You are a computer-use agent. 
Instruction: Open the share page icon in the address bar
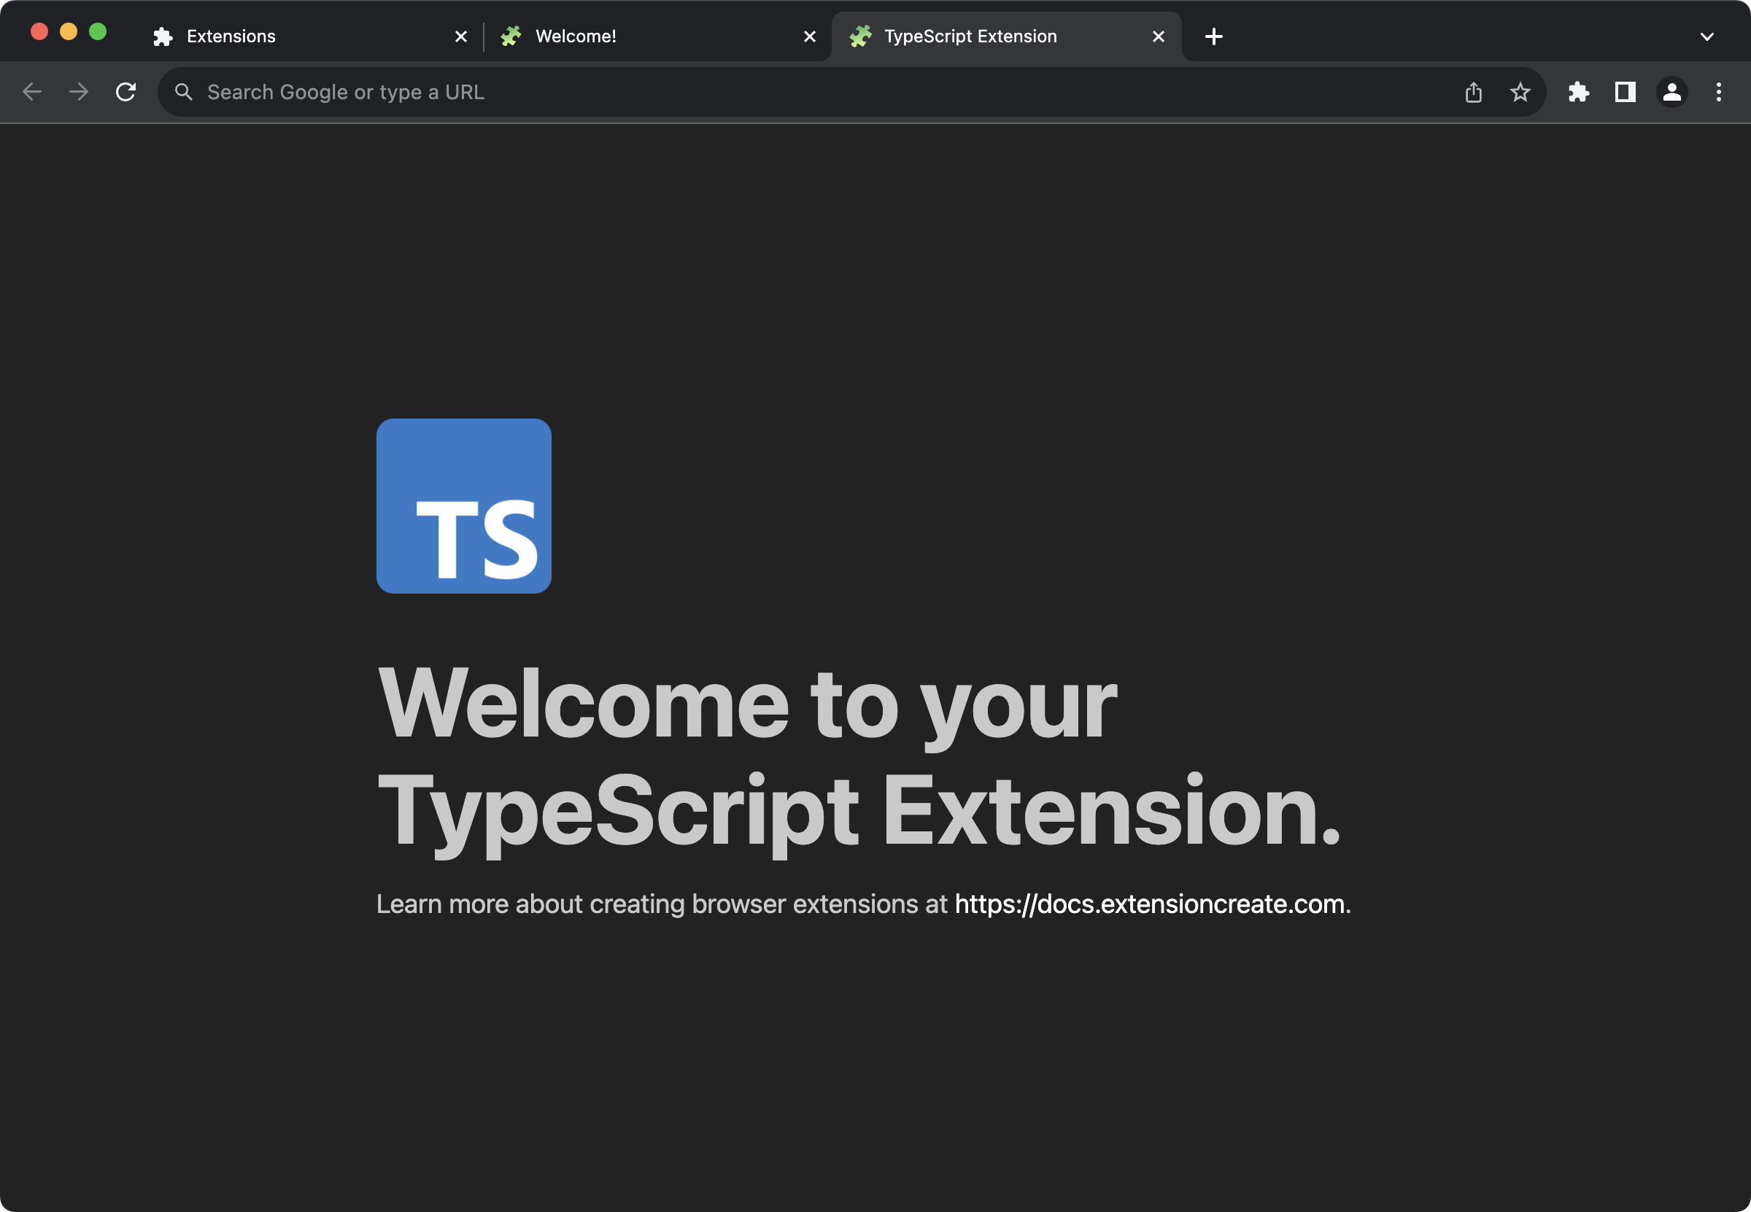point(1474,92)
